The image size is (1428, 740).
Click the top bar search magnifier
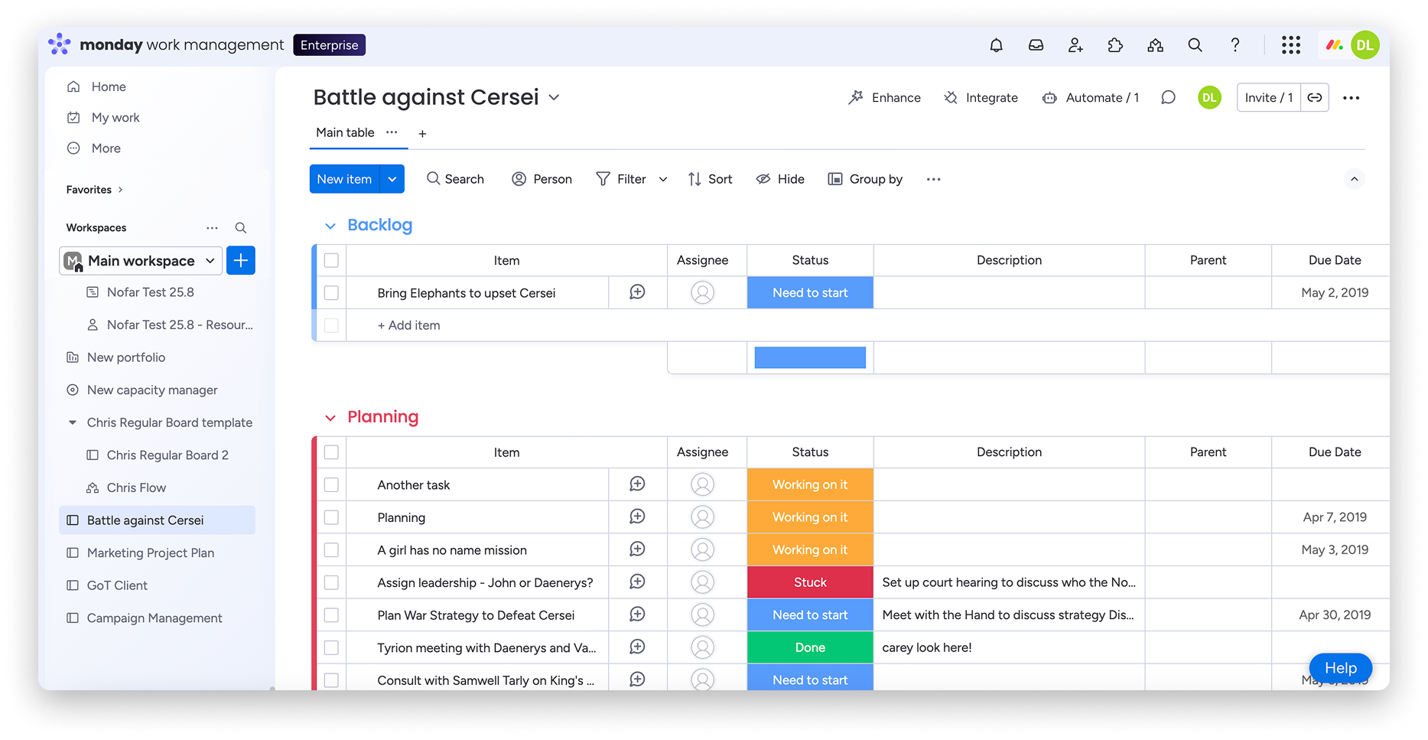(x=1195, y=45)
